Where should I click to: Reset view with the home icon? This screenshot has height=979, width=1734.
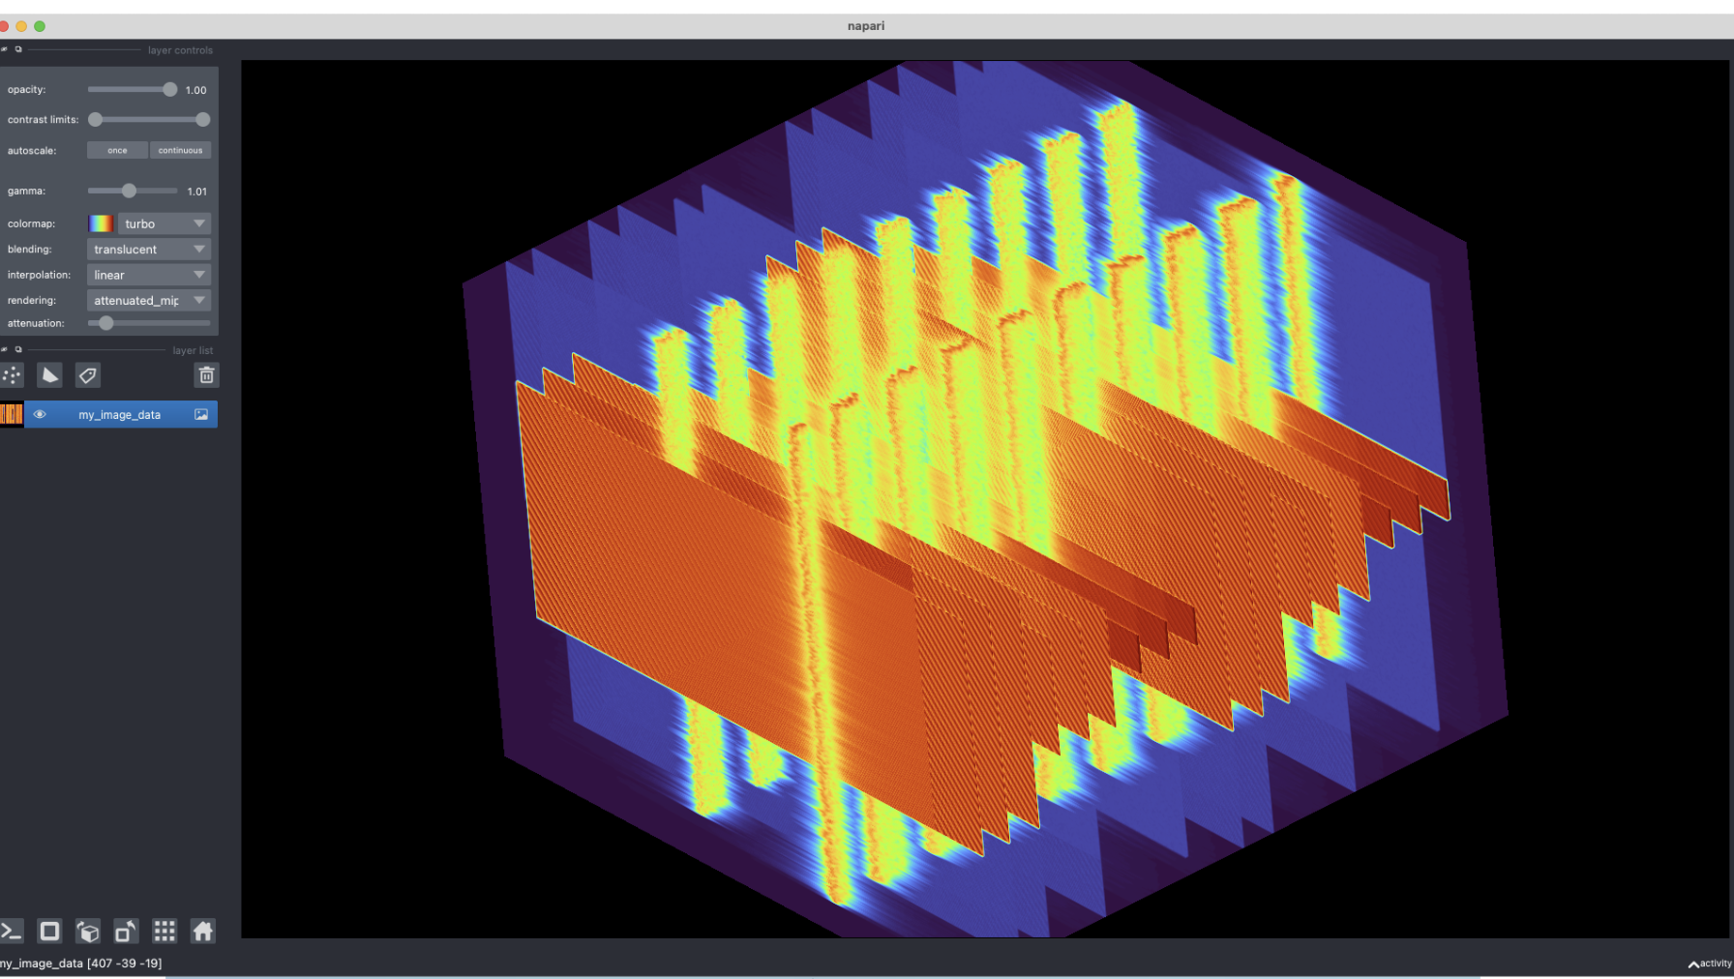(203, 931)
